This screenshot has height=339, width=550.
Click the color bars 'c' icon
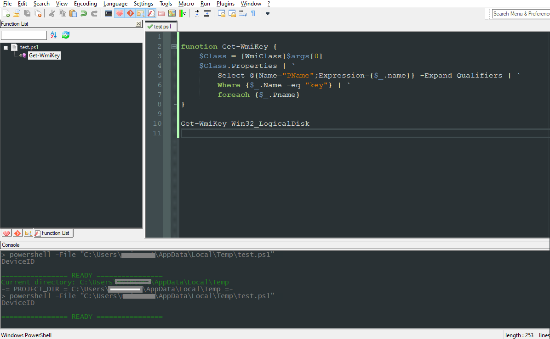[183, 14]
